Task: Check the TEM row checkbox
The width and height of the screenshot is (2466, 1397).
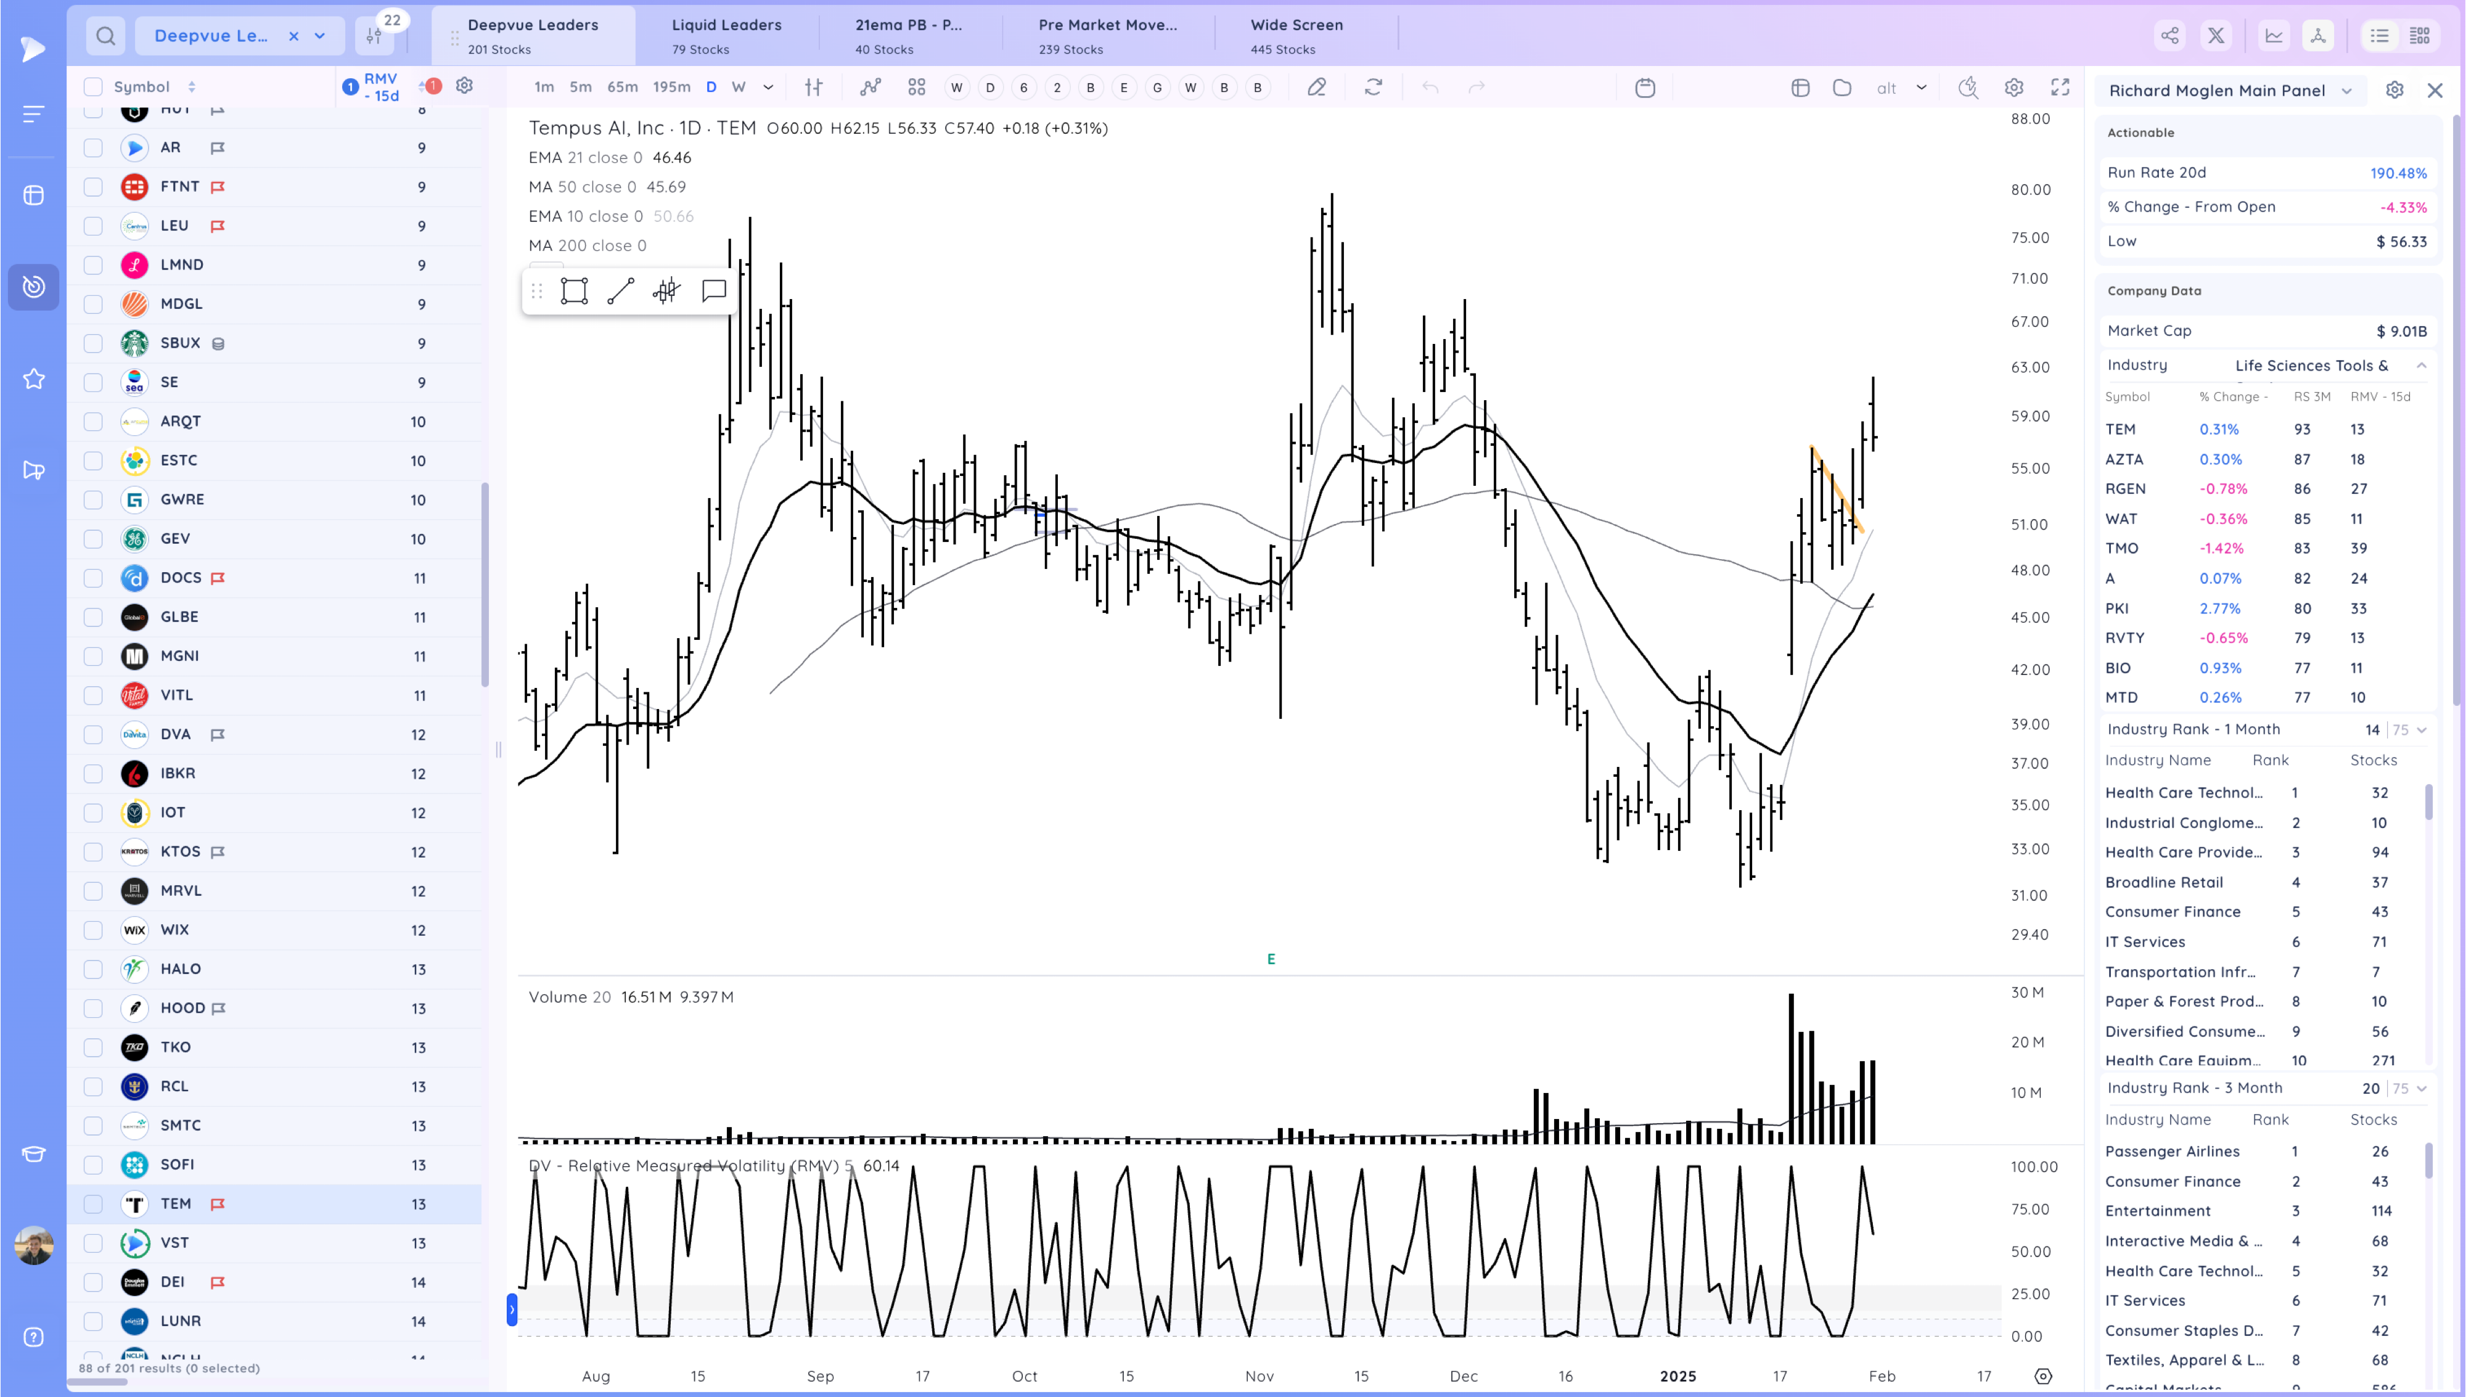Action: 93,1204
